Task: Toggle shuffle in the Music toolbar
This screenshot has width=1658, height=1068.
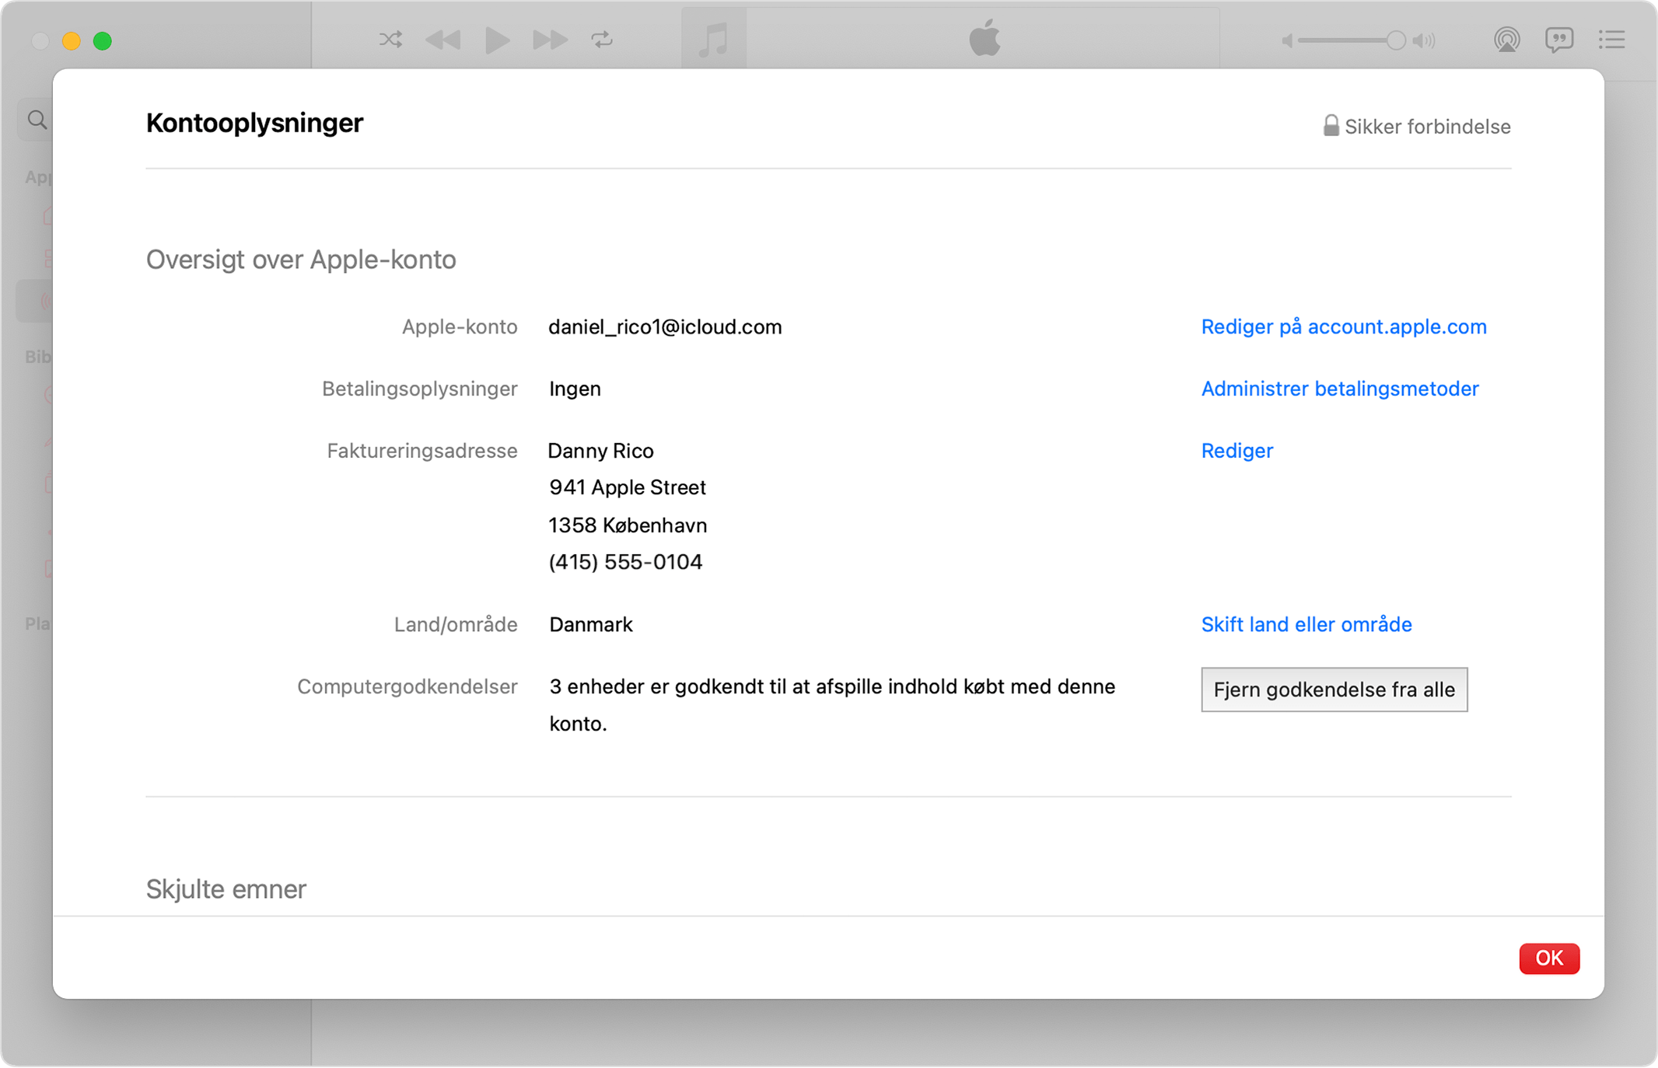Action: (390, 40)
